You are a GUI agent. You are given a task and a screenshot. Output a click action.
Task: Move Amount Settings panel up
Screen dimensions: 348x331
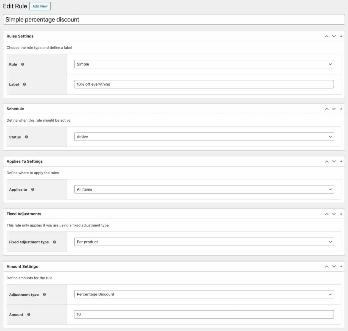click(x=327, y=266)
